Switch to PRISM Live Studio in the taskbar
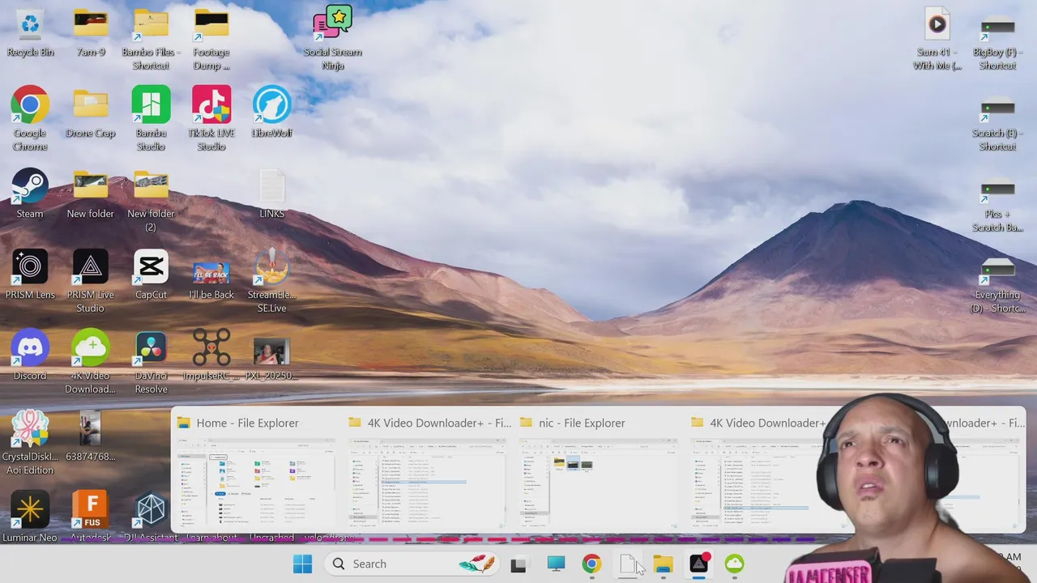This screenshot has height=583, width=1037. coord(698,564)
